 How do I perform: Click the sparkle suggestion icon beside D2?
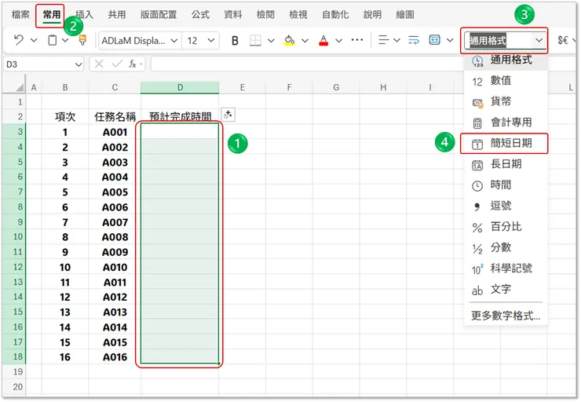[x=228, y=115]
